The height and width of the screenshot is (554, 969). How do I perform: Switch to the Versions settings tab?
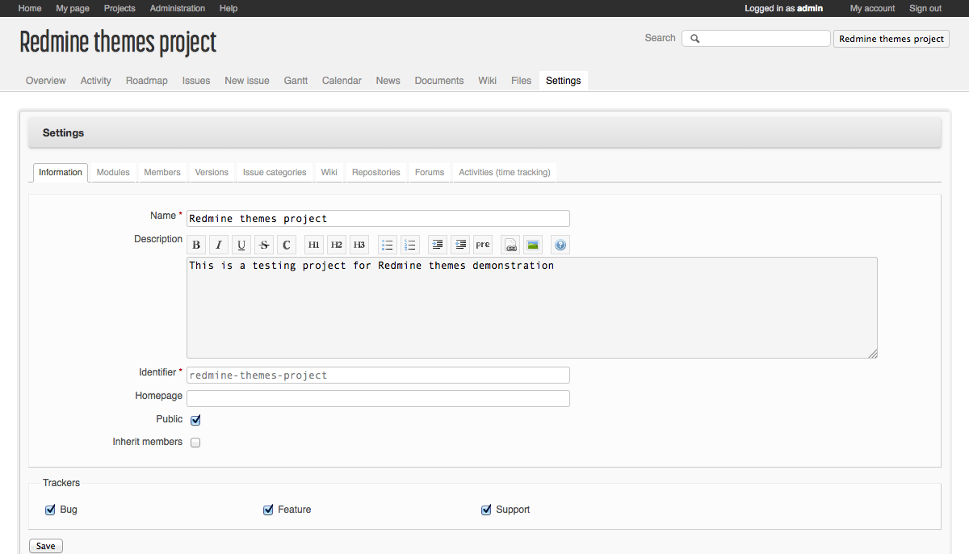coord(212,172)
